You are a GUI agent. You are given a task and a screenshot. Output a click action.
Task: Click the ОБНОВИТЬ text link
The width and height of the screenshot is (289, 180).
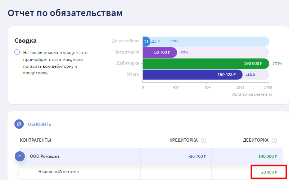tap(40, 124)
